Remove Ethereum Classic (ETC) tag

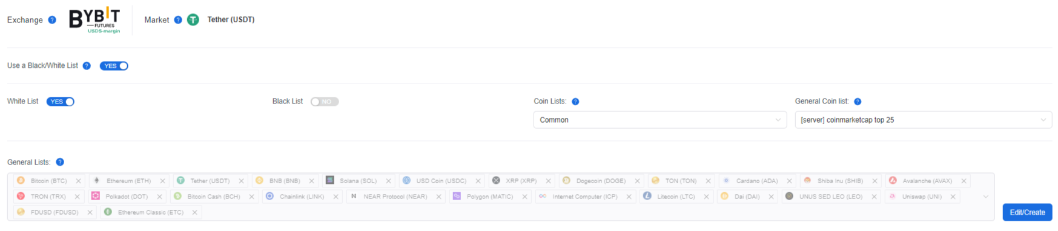pos(194,212)
